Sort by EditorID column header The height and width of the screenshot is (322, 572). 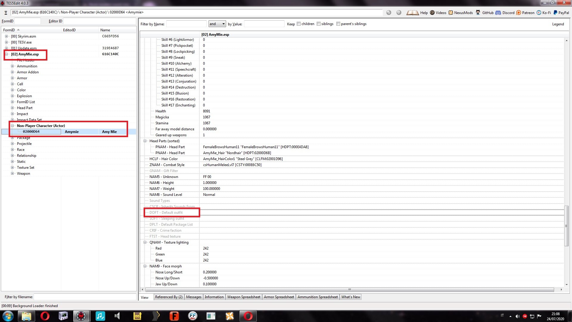[x=80, y=30]
